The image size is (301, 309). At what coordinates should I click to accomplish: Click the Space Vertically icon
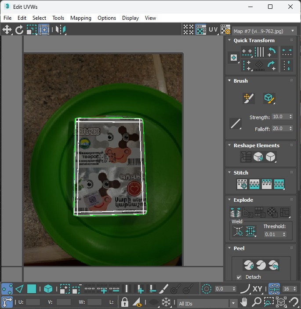pos(287,65)
